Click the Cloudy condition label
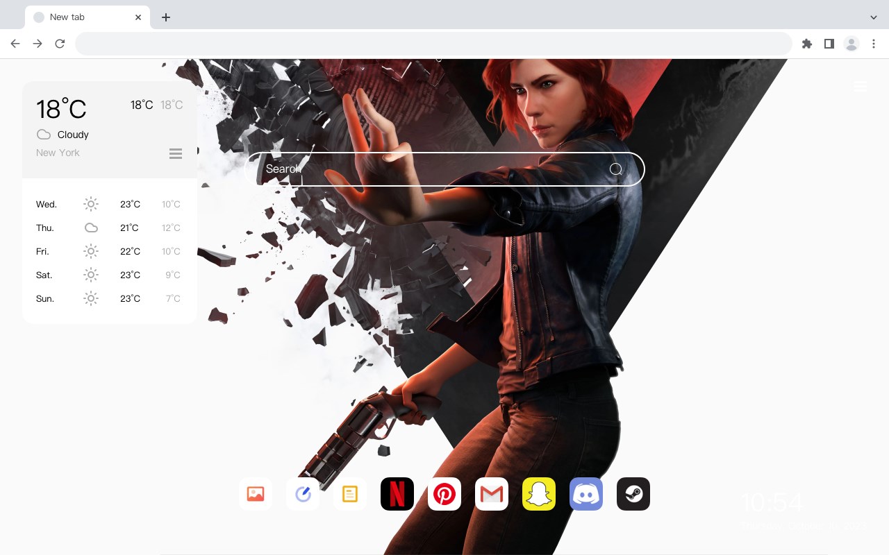 pos(73,135)
